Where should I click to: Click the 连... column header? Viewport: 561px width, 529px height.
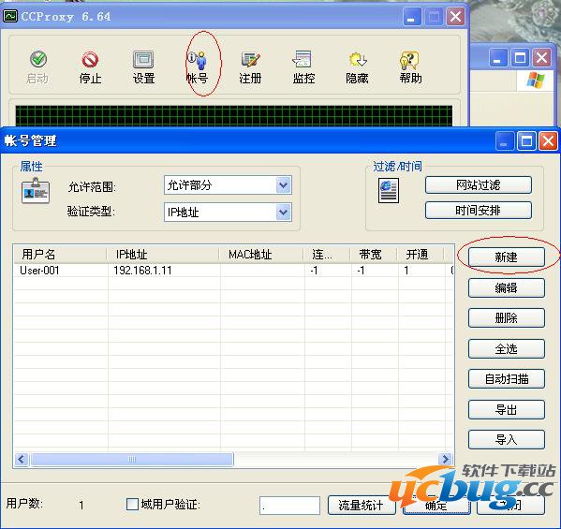point(327,255)
